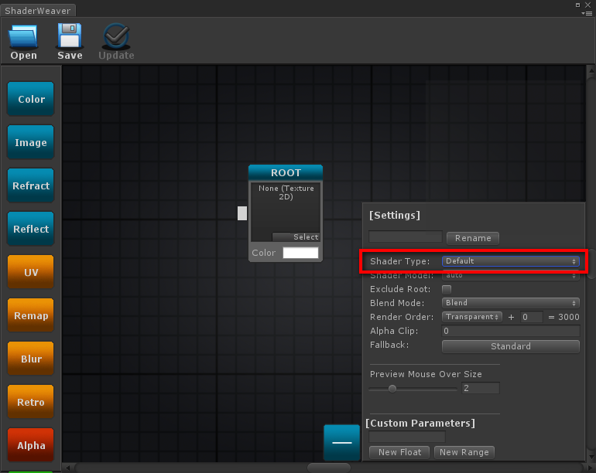The width and height of the screenshot is (596, 473).
Task: Click the scroll left arrow
Action: [x=67, y=468]
